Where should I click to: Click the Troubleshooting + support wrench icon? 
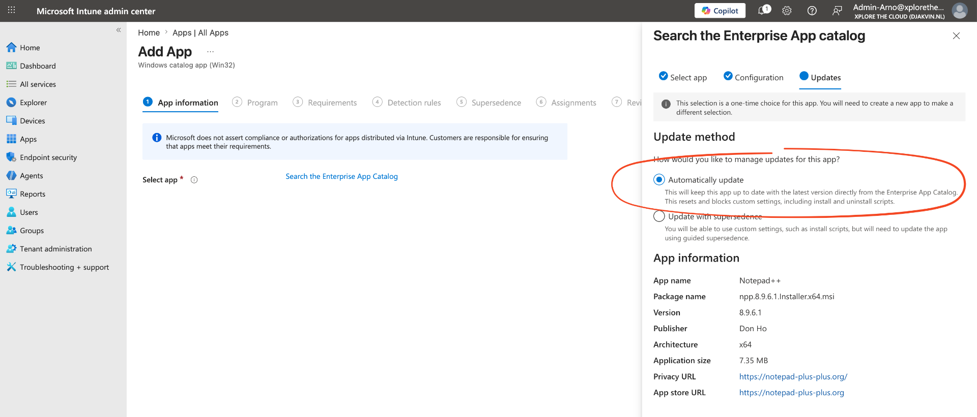point(11,267)
